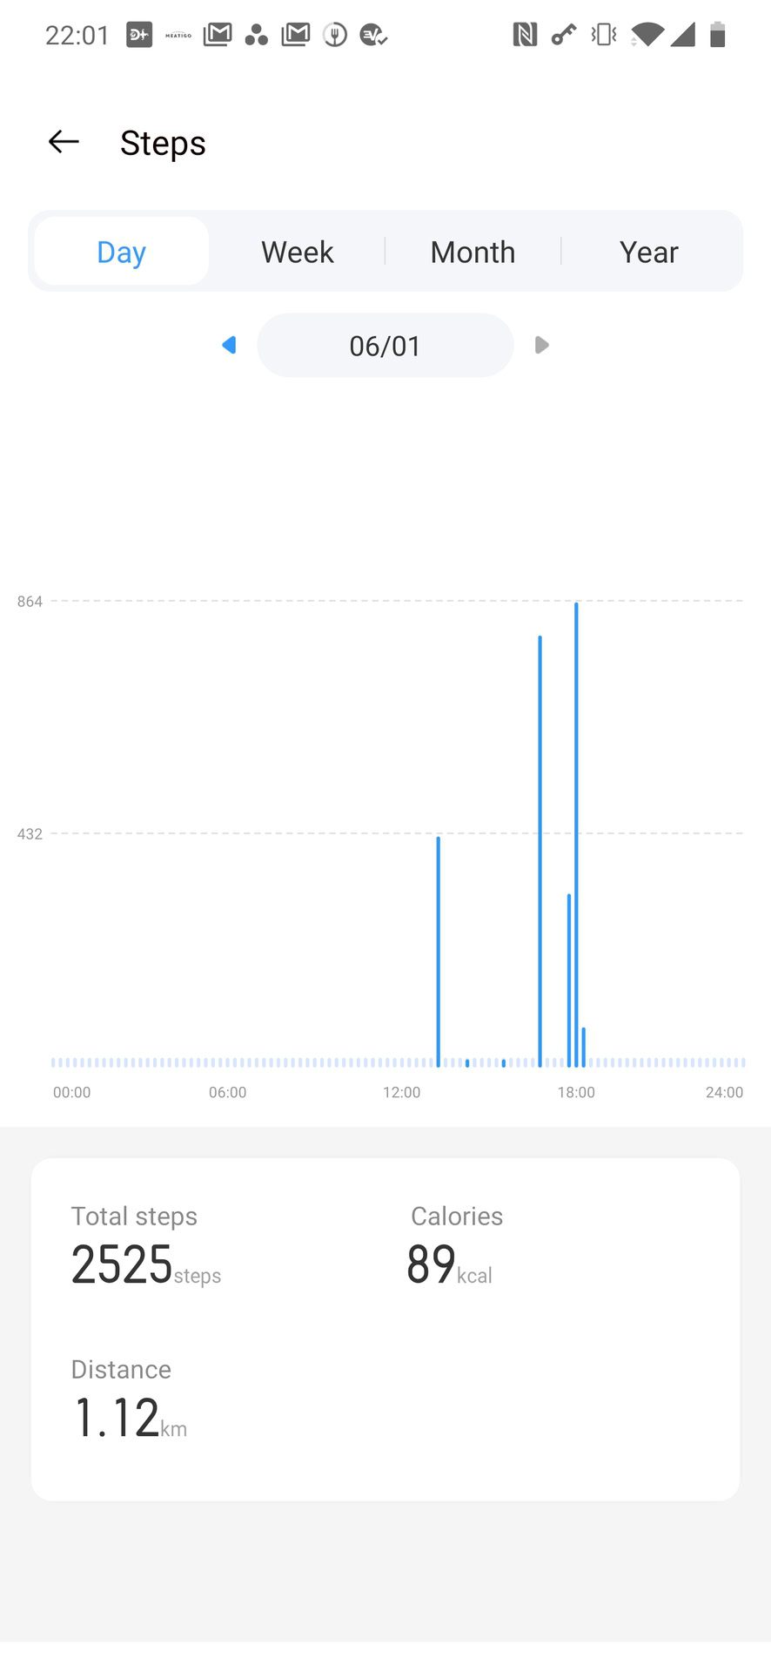Tap the Calories 89 kcal value
This screenshot has width=771, height=1672.
pyautogui.click(x=432, y=1264)
